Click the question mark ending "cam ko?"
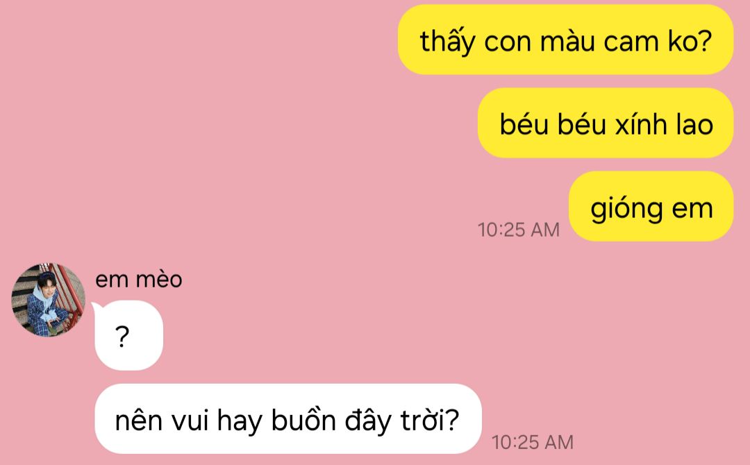Image resolution: width=750 pixels, height=465 pixels. click(703, 40)
